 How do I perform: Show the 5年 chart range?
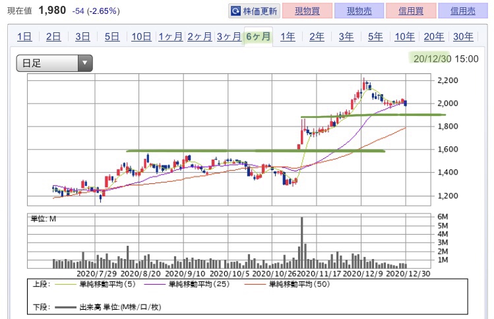tap(375, 37)
